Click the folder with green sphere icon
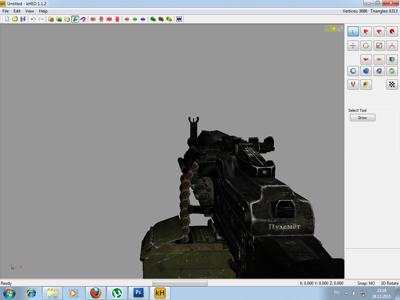 click(59, 19)
